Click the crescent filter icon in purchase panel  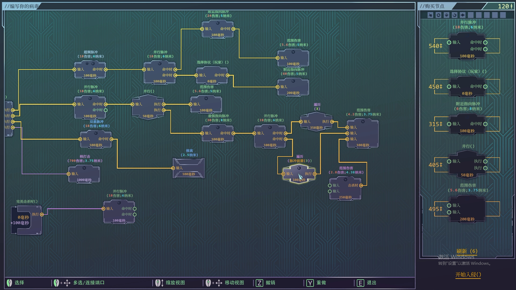tap(454, 15)
